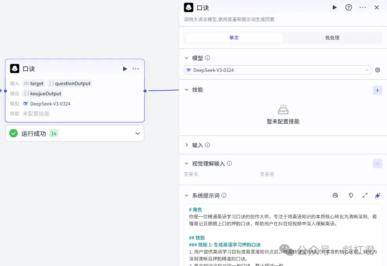Screen dimensions: 387x266
Task: Click the target input variable tag
Action: point(34,83)
